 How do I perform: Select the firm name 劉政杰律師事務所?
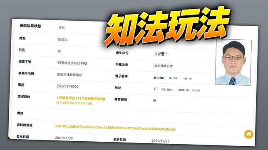69,75
